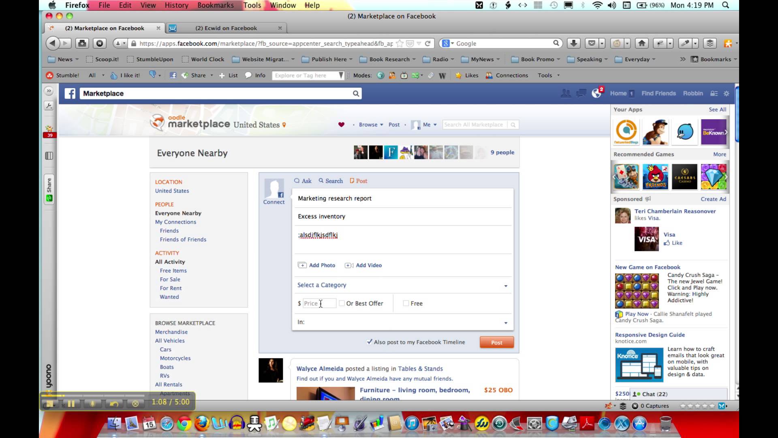Check the Free checkbox
This screenshot has height=438, width=778.
[406, 303]
